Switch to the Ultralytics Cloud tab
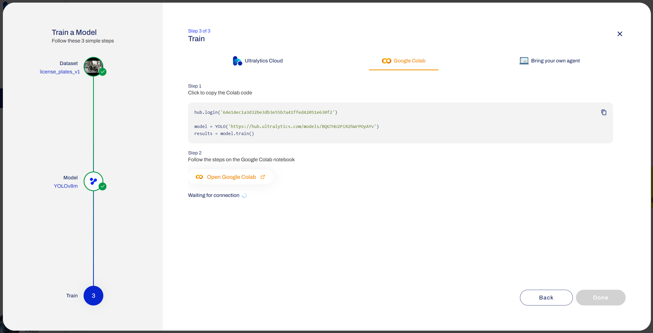This screenshot has height=333, width=653. (x=257, y=61)
